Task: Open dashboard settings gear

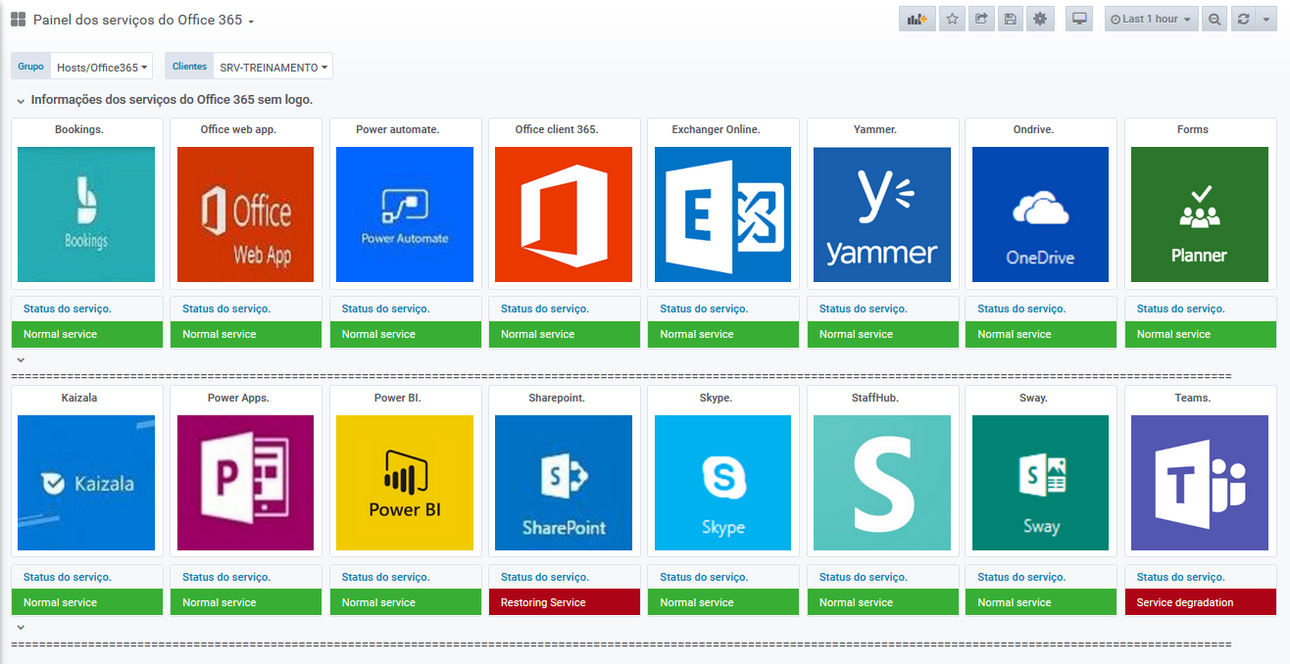Action: (x=1040, y=19)
